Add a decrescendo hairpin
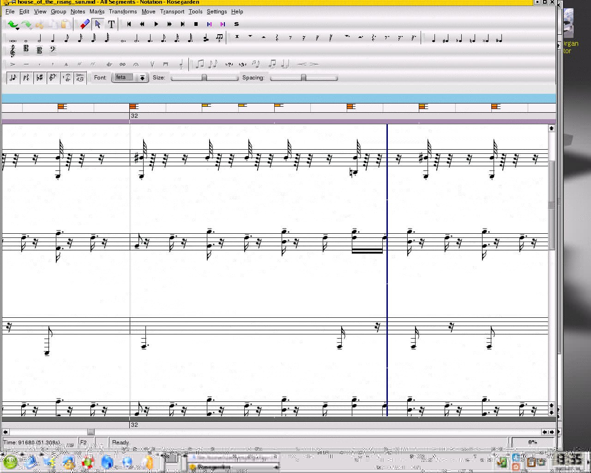Viewport: 591px width, 473px height. pos(314,64)
